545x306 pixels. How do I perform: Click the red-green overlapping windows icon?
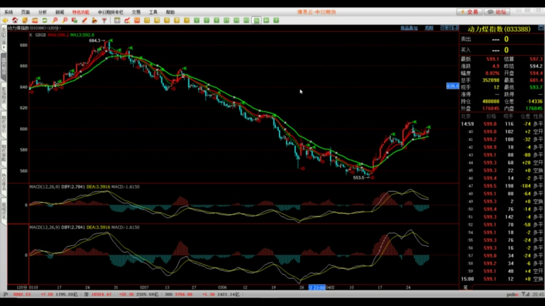(74, 20)
